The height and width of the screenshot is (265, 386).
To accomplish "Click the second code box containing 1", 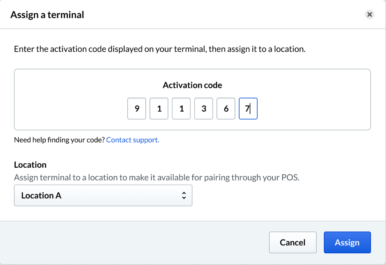I will pos(159,109).
